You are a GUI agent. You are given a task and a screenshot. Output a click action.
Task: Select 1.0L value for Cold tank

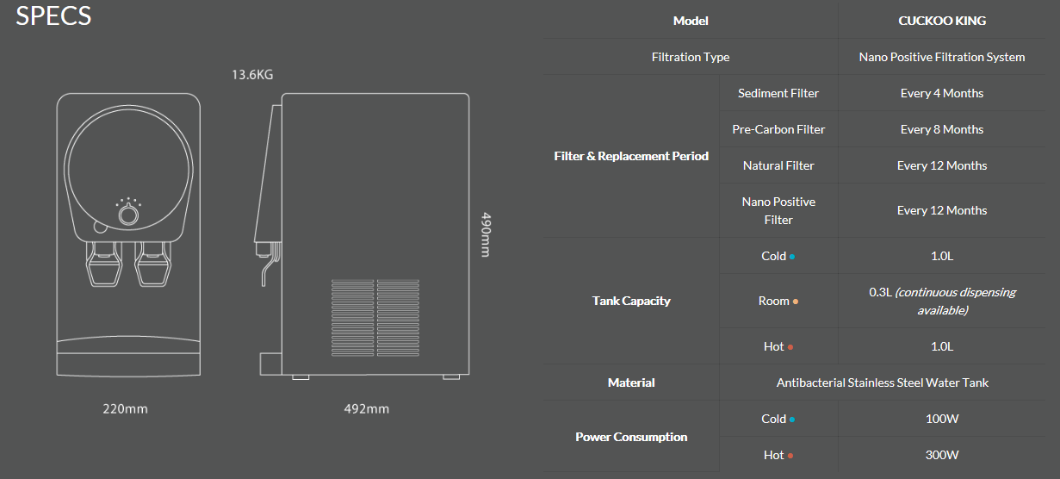pos(942,256)
